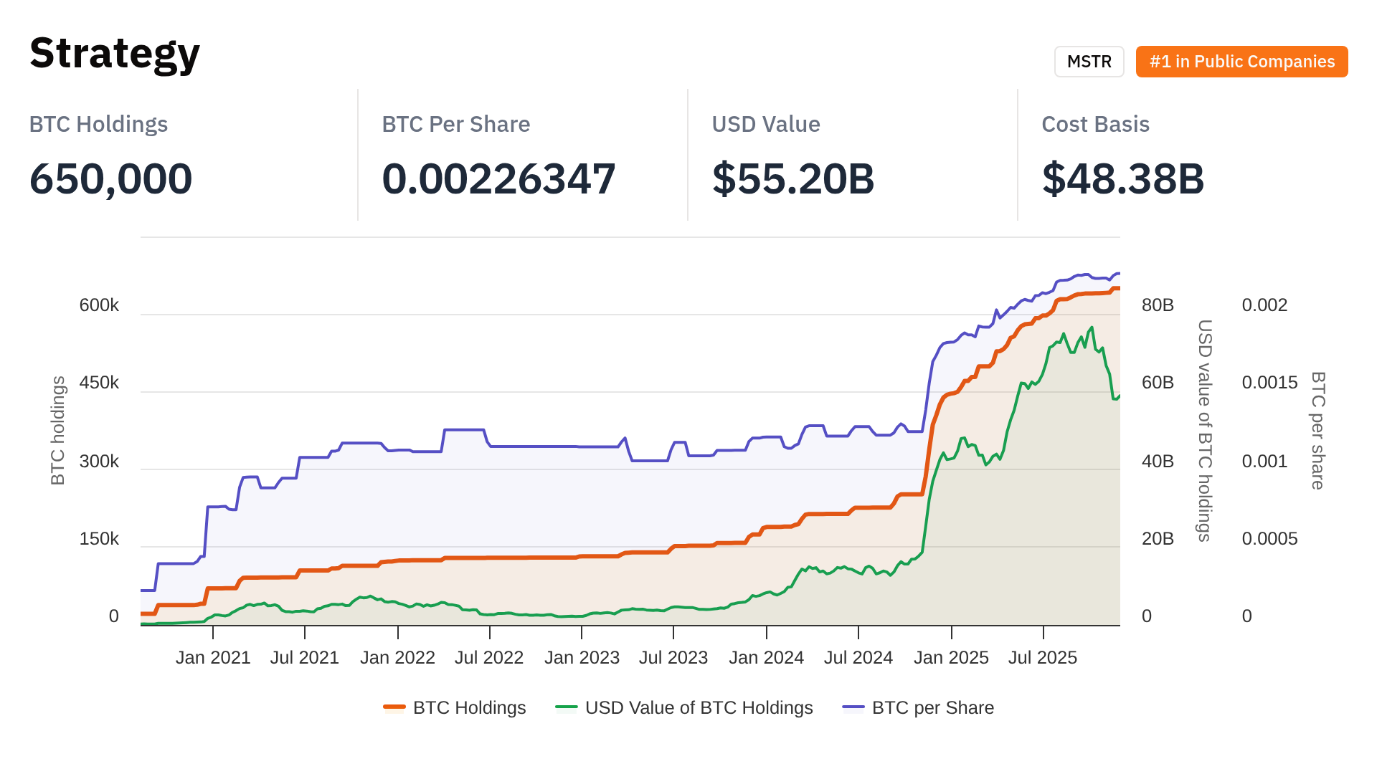Click the 80B USD axis label
1377x774 pixels.
[x=1158, y=305]
